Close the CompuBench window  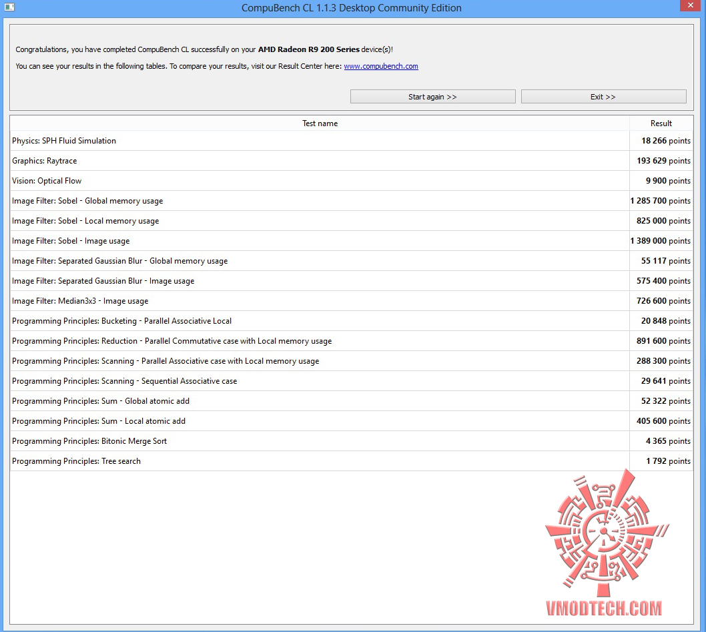[691, 6]
